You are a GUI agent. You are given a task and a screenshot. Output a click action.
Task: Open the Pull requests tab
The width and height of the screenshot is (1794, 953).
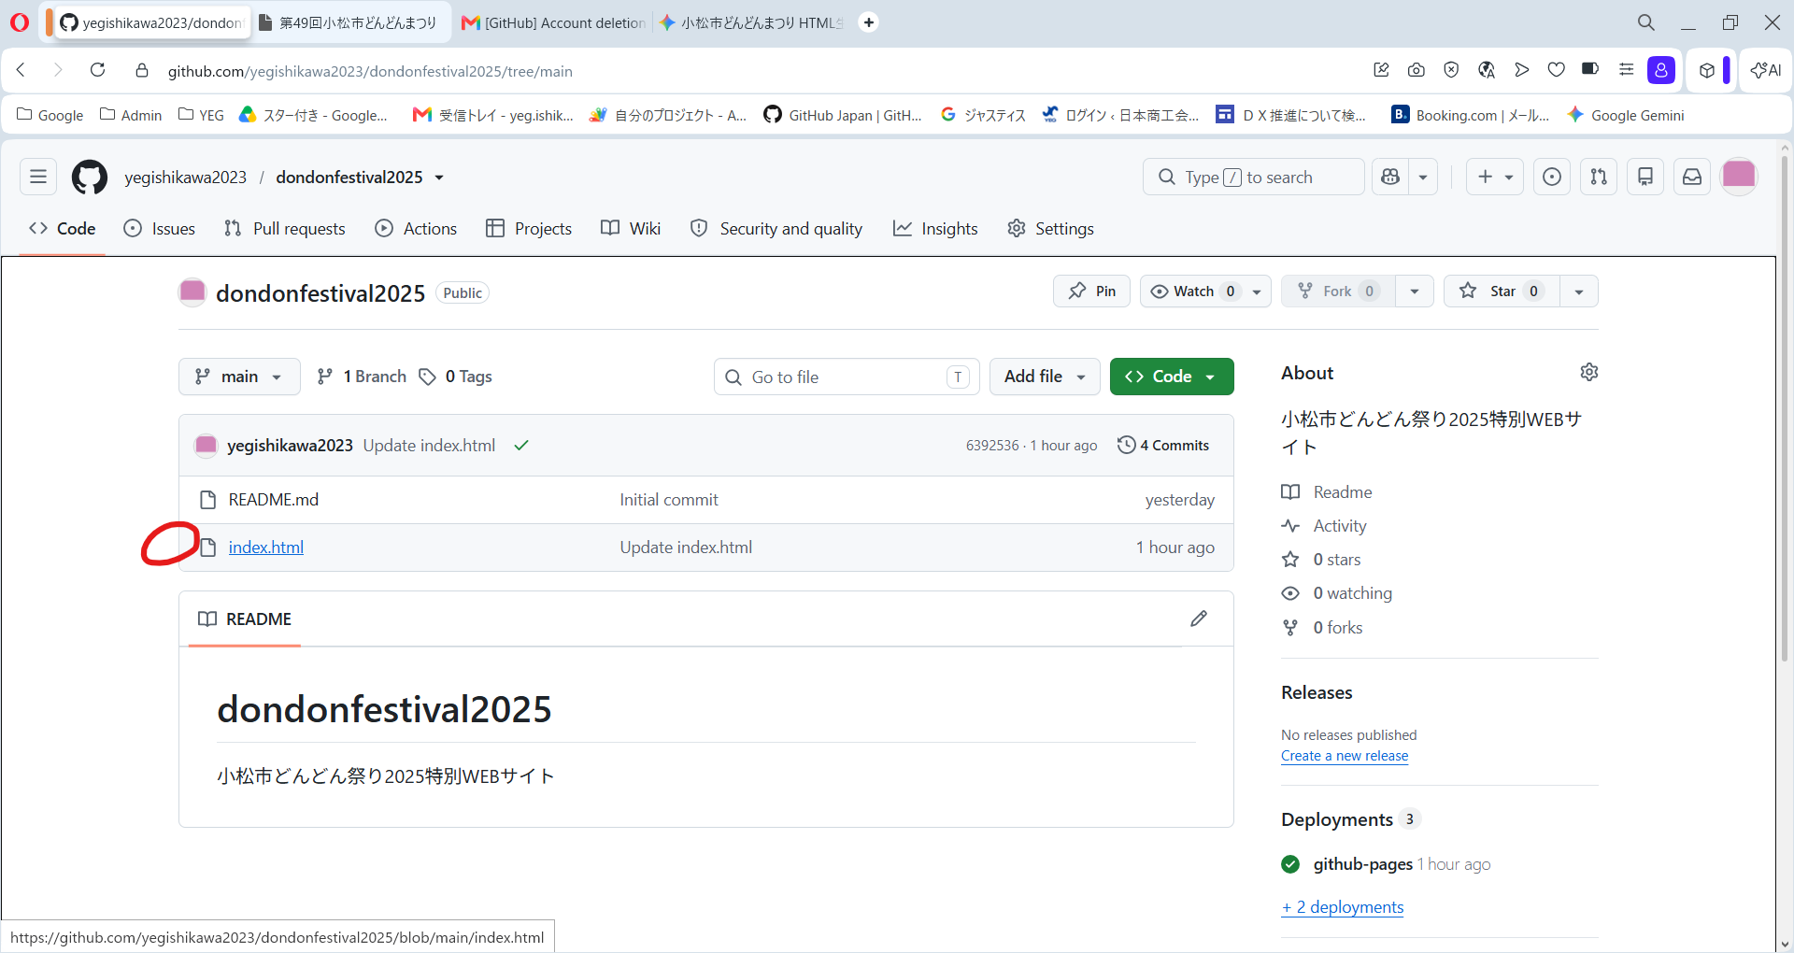[285, 229]
